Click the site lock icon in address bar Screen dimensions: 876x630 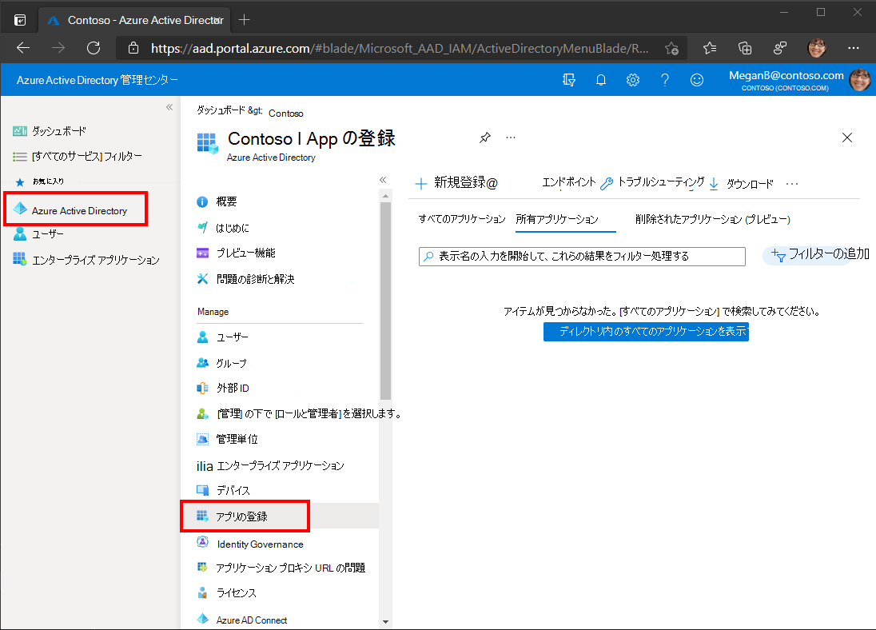pyautogui.click(x=133, y=49)
